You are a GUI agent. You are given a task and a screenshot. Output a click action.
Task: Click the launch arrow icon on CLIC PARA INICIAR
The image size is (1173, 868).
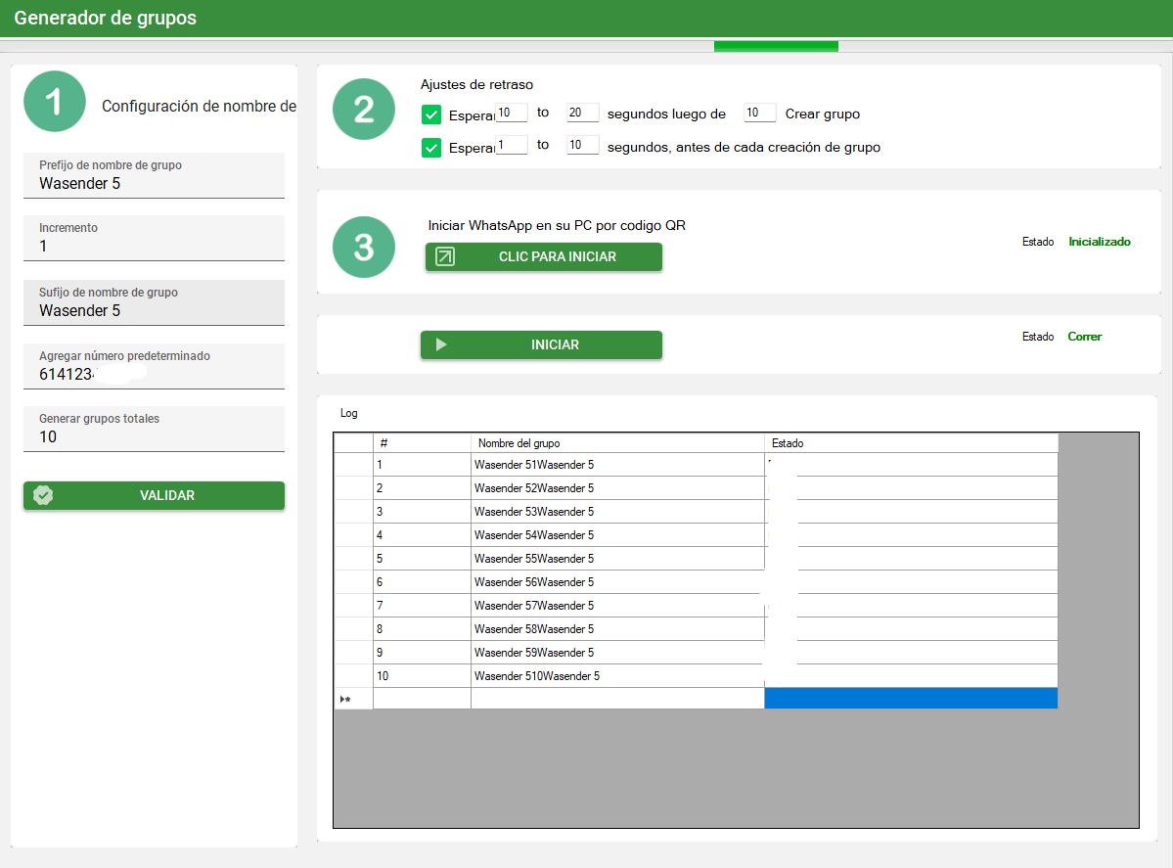coord(445,256)
